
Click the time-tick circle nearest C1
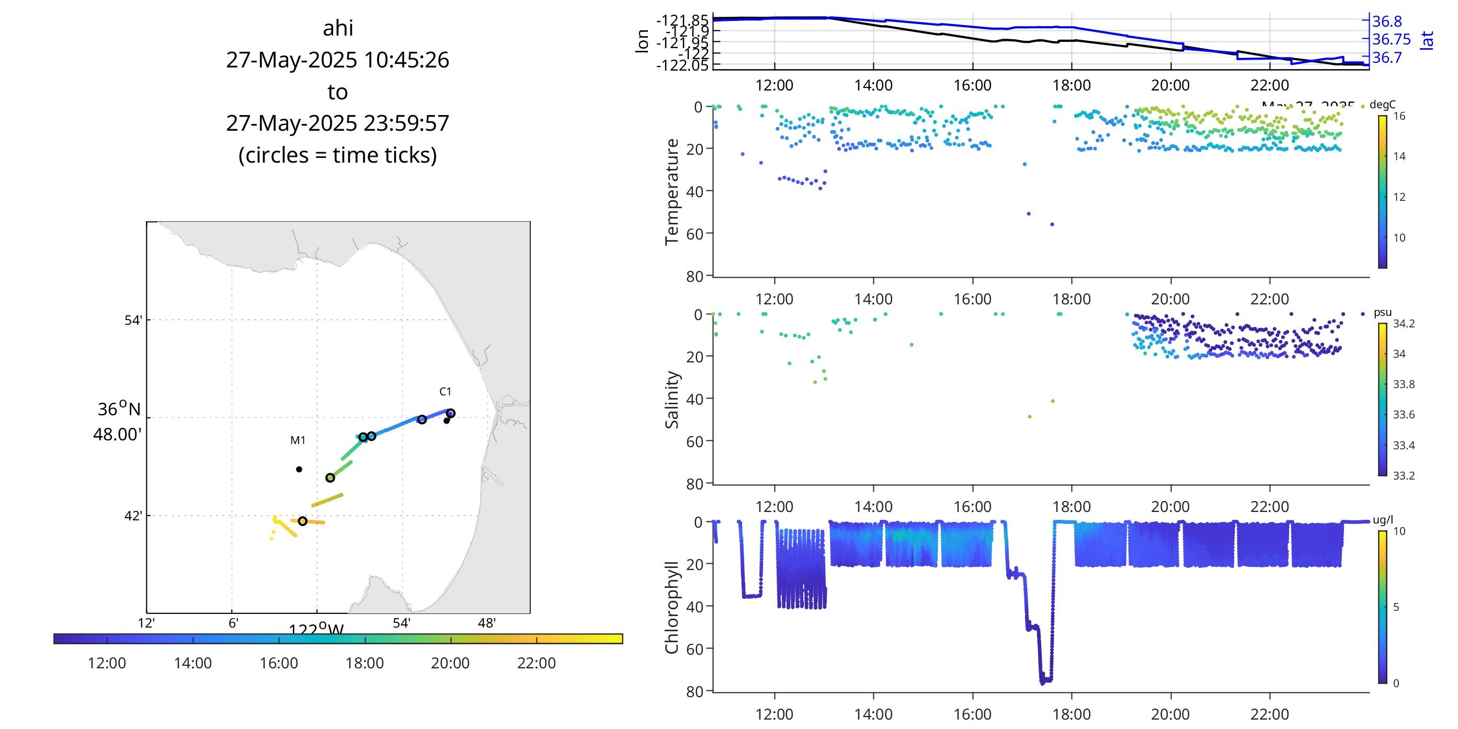451,413
